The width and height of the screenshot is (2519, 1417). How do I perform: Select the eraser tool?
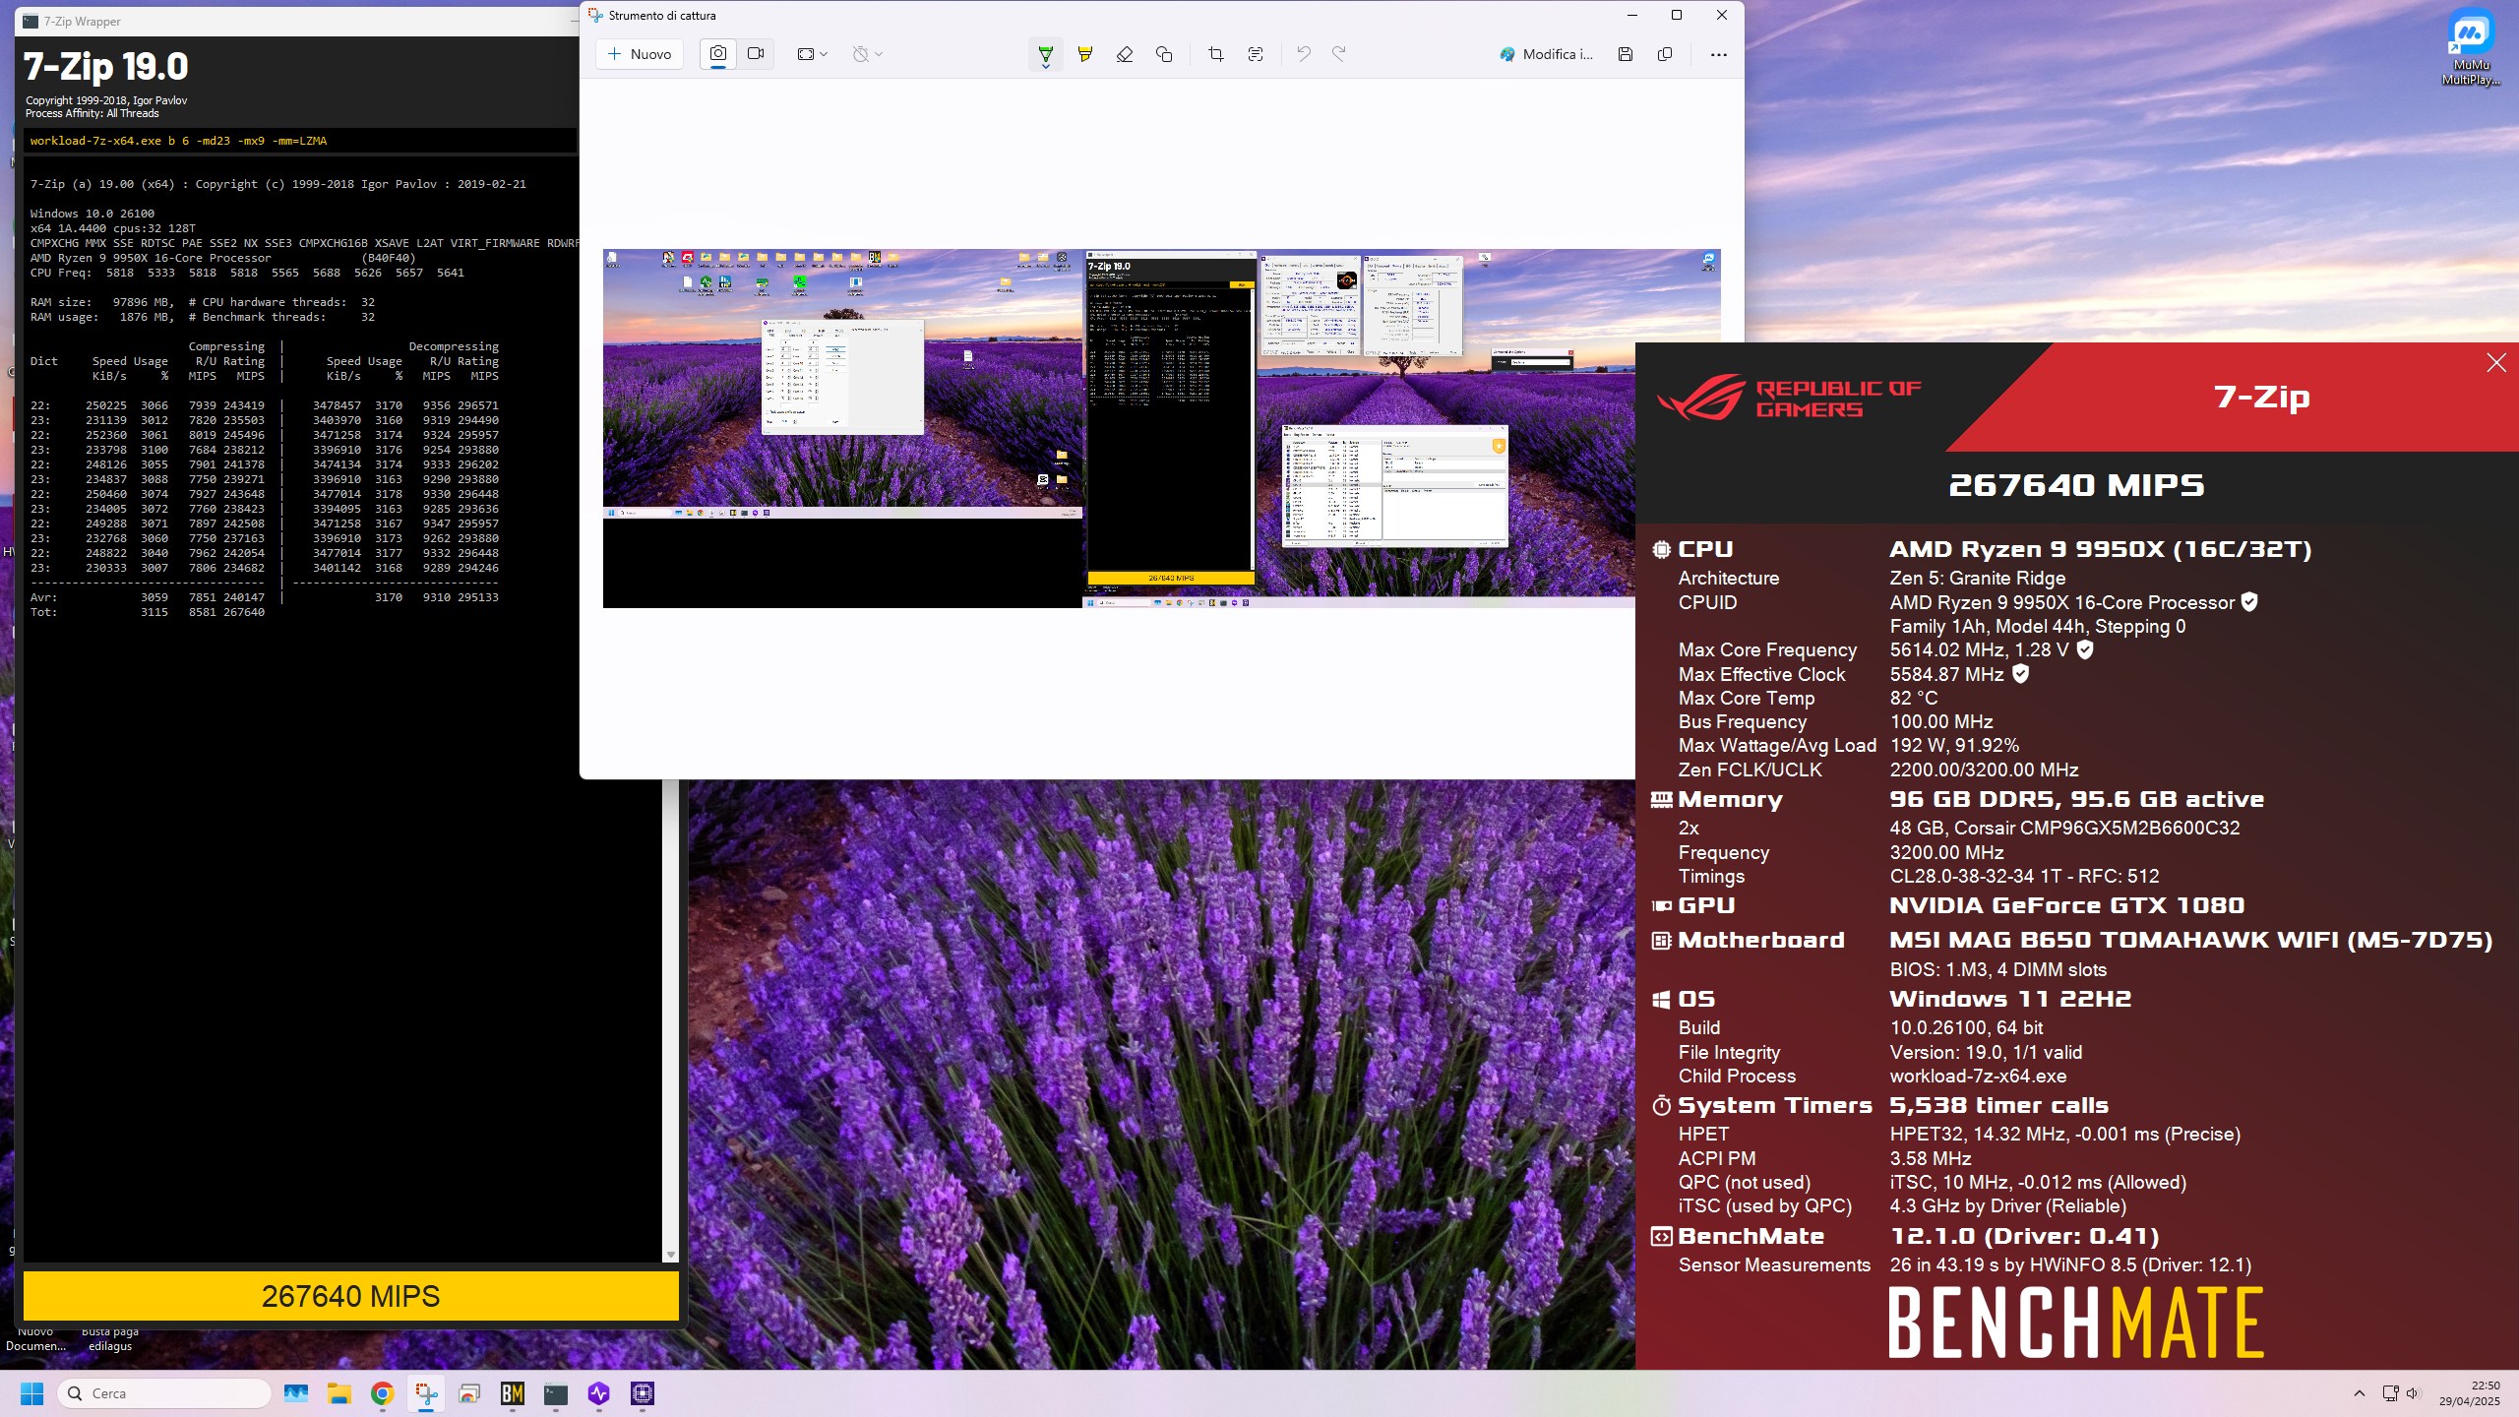click(x=1124, y=54)
